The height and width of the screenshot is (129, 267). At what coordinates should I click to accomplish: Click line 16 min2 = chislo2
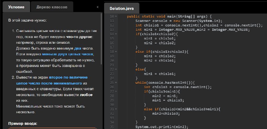160,43
